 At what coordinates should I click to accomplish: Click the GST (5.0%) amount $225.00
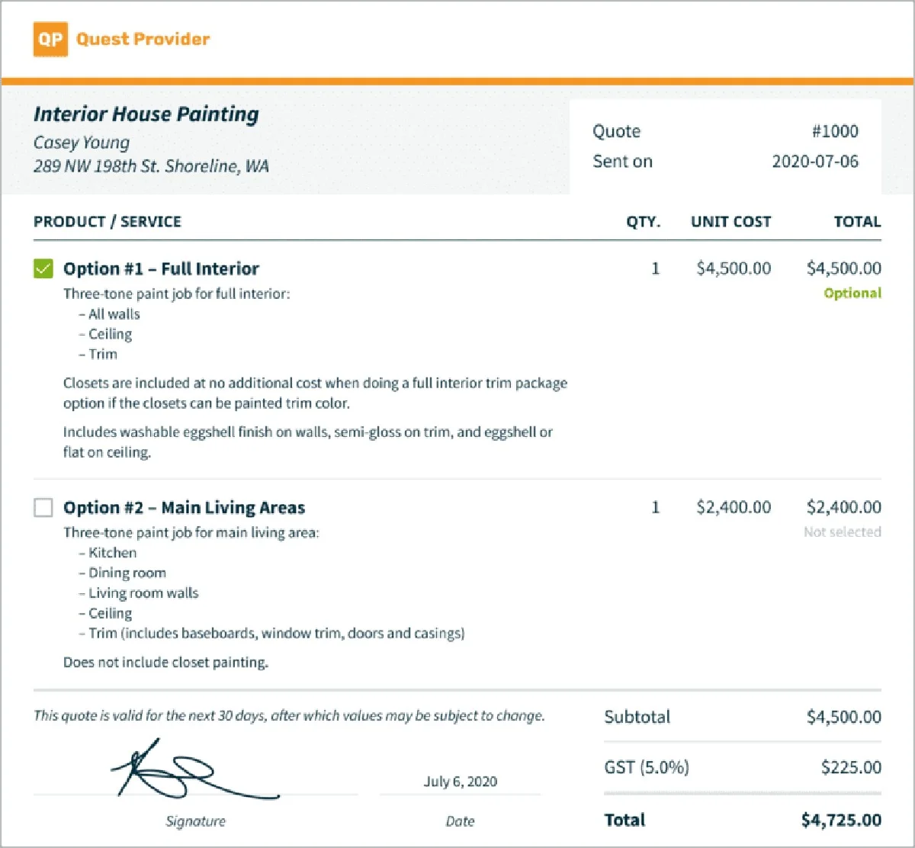click(x=851, y=767)
